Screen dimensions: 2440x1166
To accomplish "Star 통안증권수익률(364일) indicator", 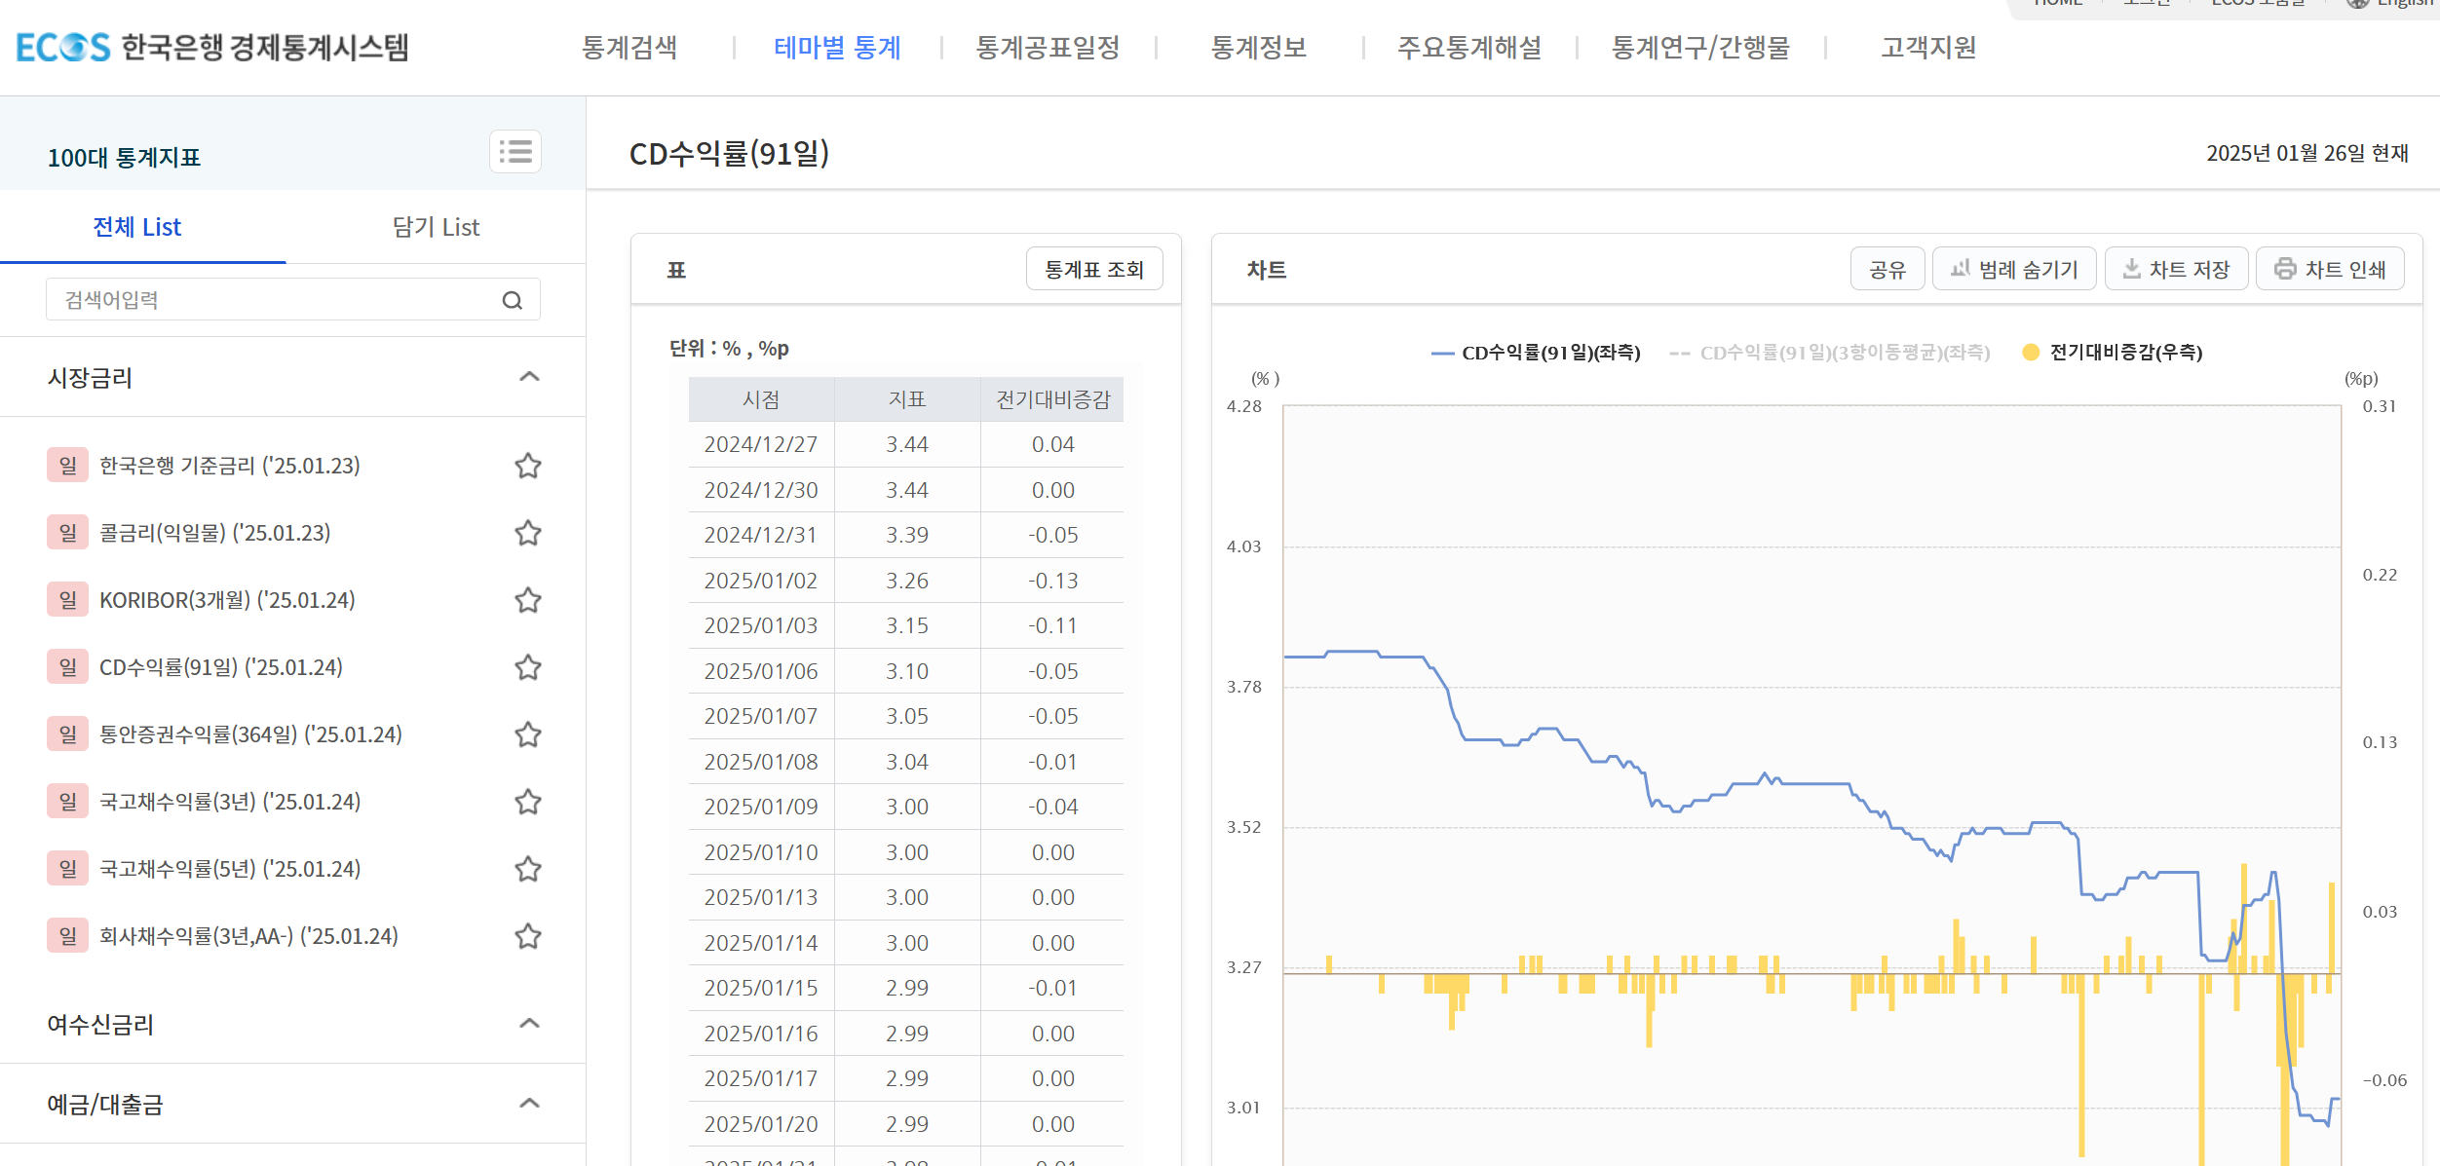I will pos(528,734).
